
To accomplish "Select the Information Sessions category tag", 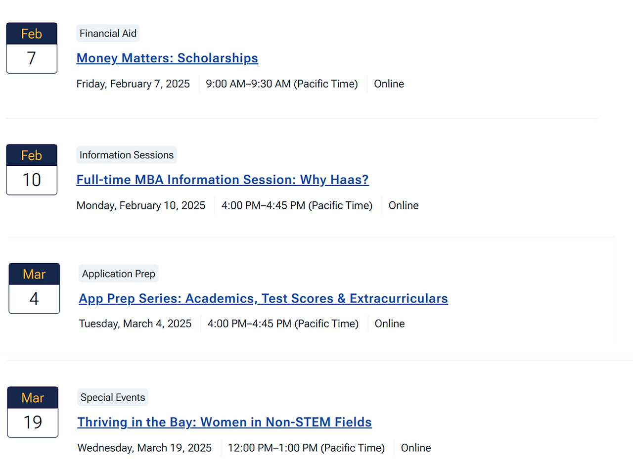I will coord(127,155).
